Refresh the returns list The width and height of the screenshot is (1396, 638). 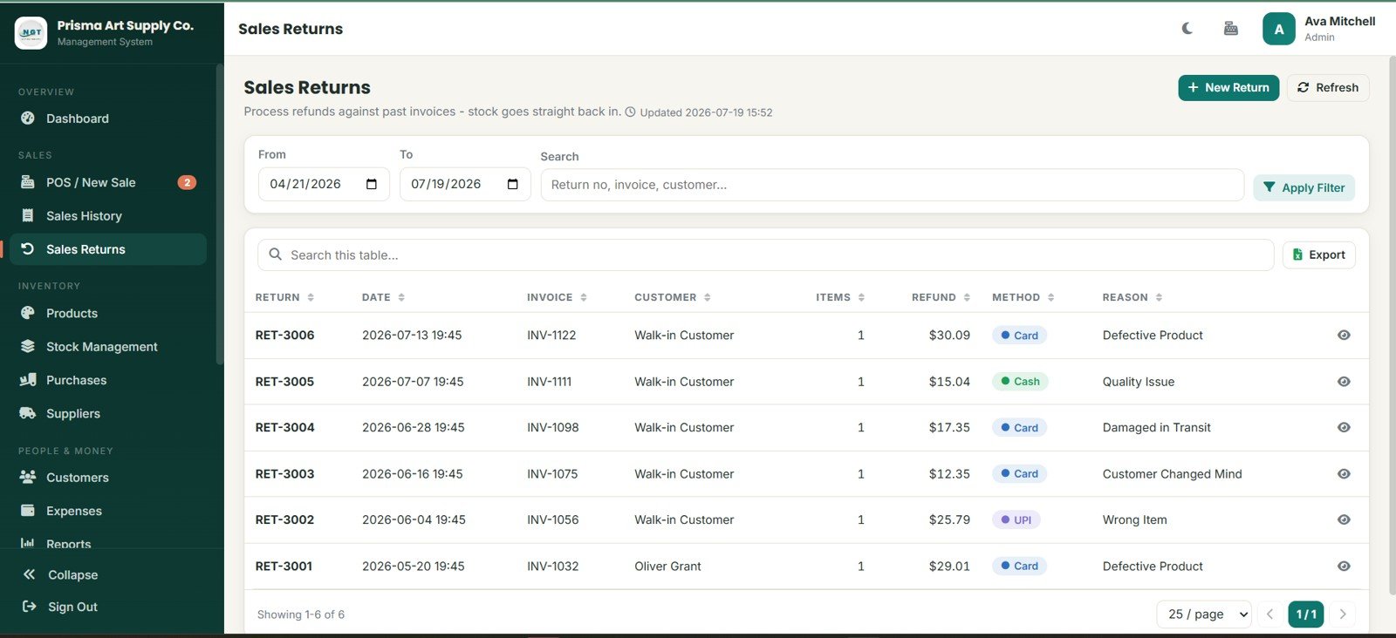[x=1328, y=87]
